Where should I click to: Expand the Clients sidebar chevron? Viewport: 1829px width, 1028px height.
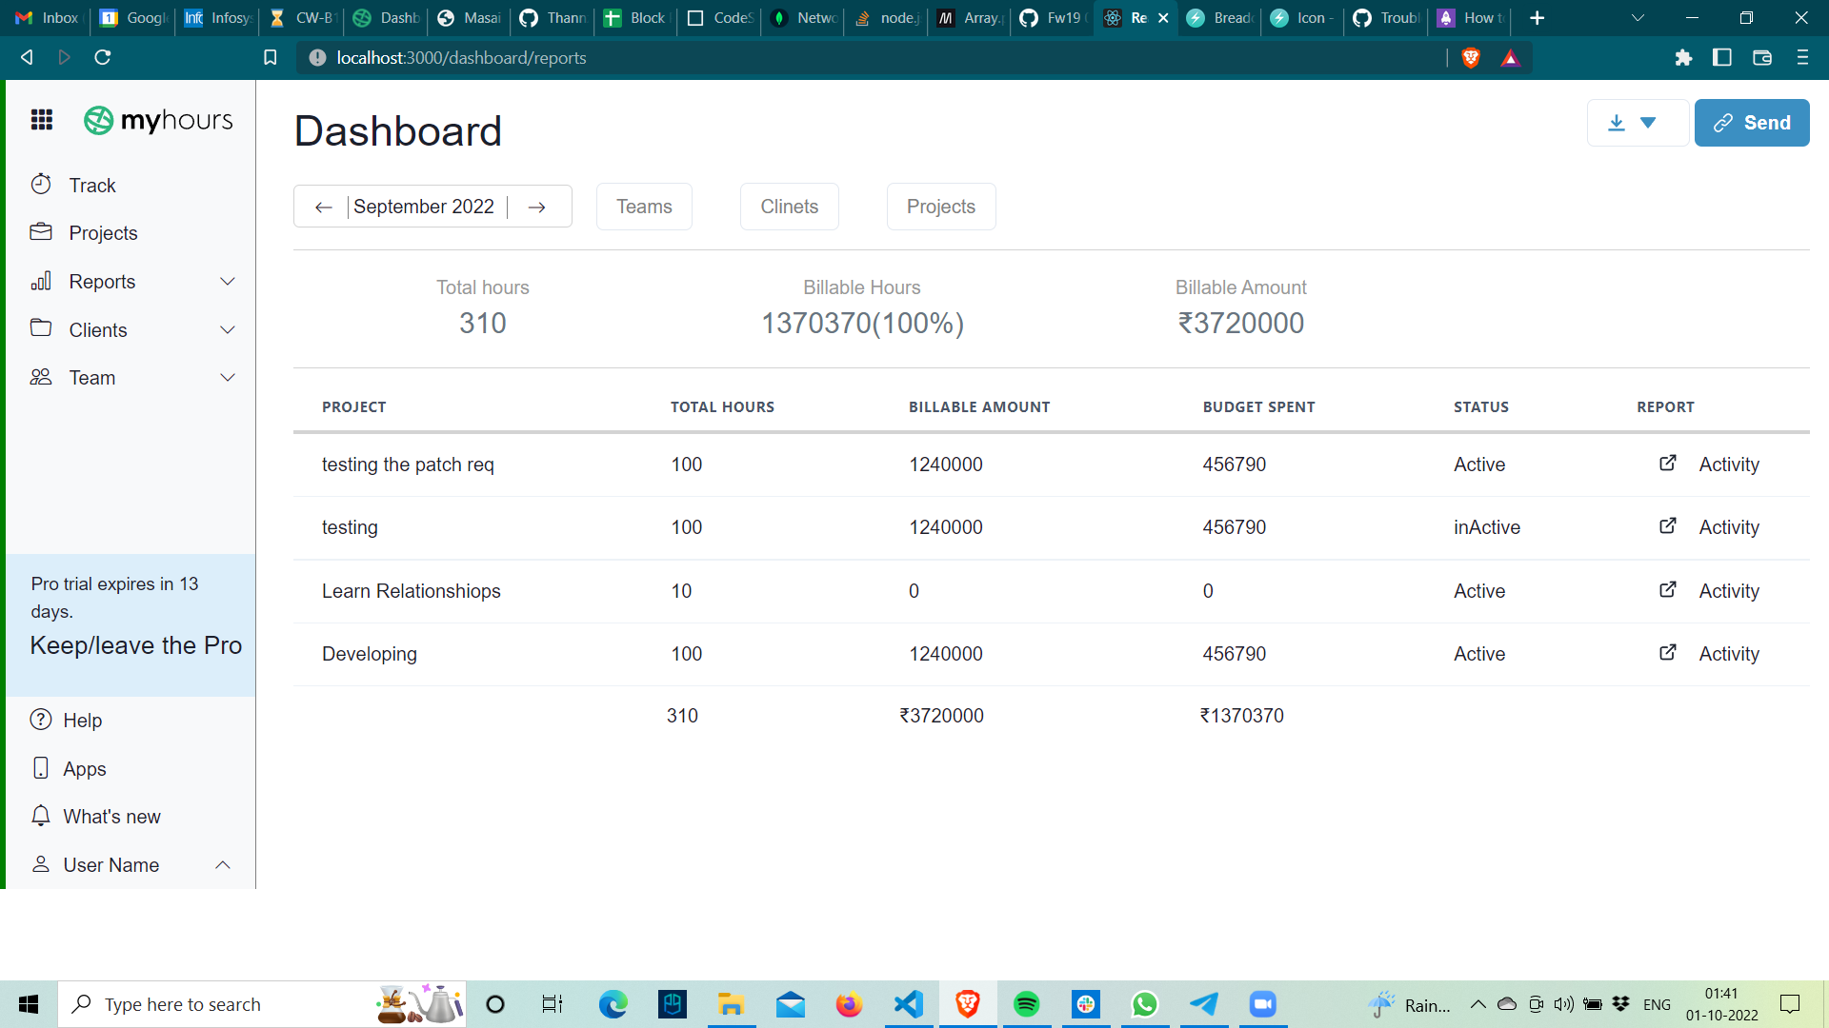228,330
